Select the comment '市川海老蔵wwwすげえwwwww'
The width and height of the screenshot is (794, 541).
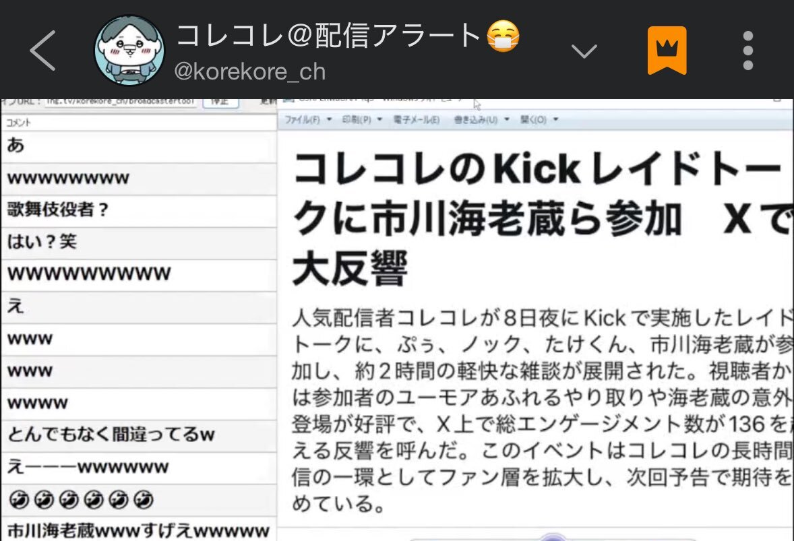point(139,530)
